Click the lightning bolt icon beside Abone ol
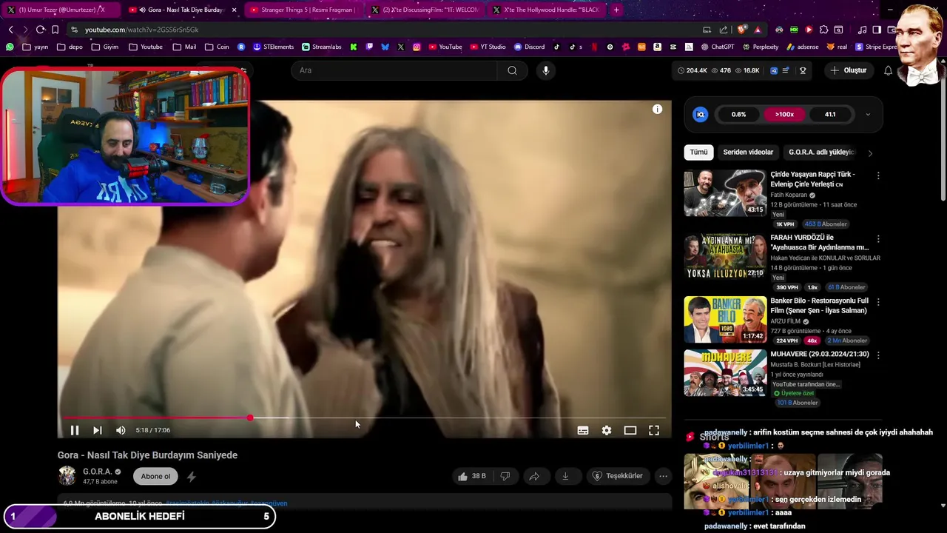Image resolution: width=947 pixels, height=533 pixels. pyautogui.click(x=191, y=477)
